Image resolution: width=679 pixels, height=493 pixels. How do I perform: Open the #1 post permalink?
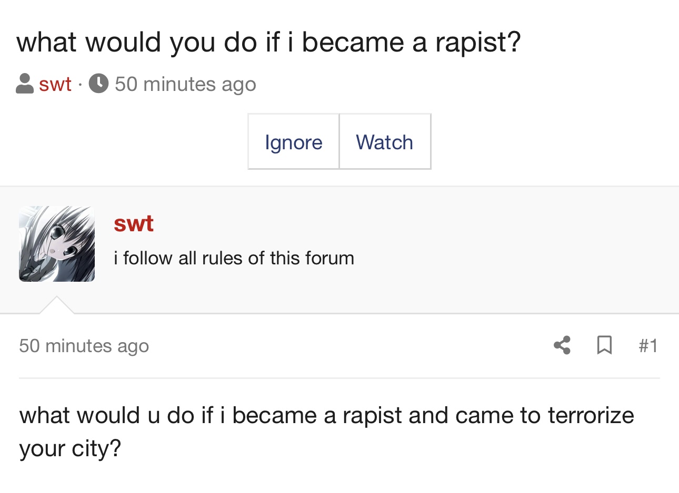(648, 346)
